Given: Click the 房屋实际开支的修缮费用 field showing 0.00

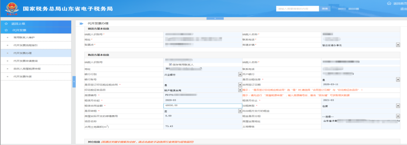Looking at the screenshot, I should (203, 116).
